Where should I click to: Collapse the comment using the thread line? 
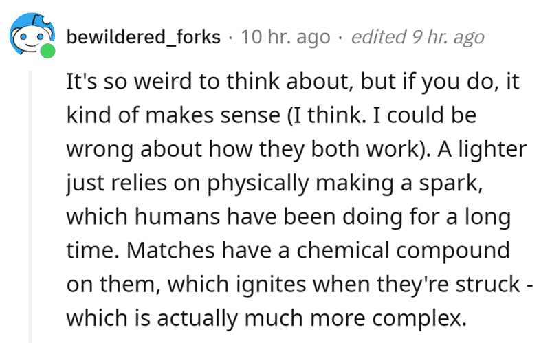pyautogui.click(x=30, y=206)
